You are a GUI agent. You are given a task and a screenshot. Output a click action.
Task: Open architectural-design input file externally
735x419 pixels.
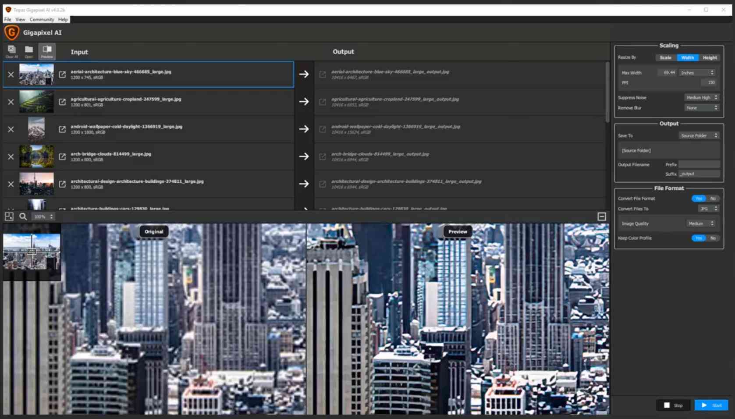tap(62, 184)
